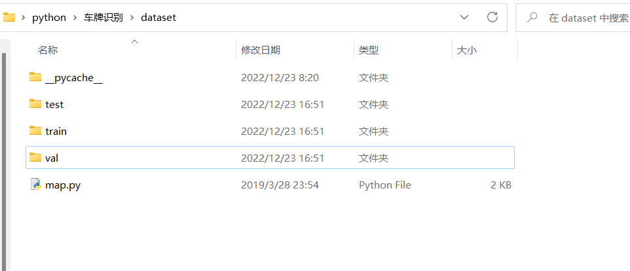
Task: Navigate to python in breadcrumb path
Action: click(49, 18)
